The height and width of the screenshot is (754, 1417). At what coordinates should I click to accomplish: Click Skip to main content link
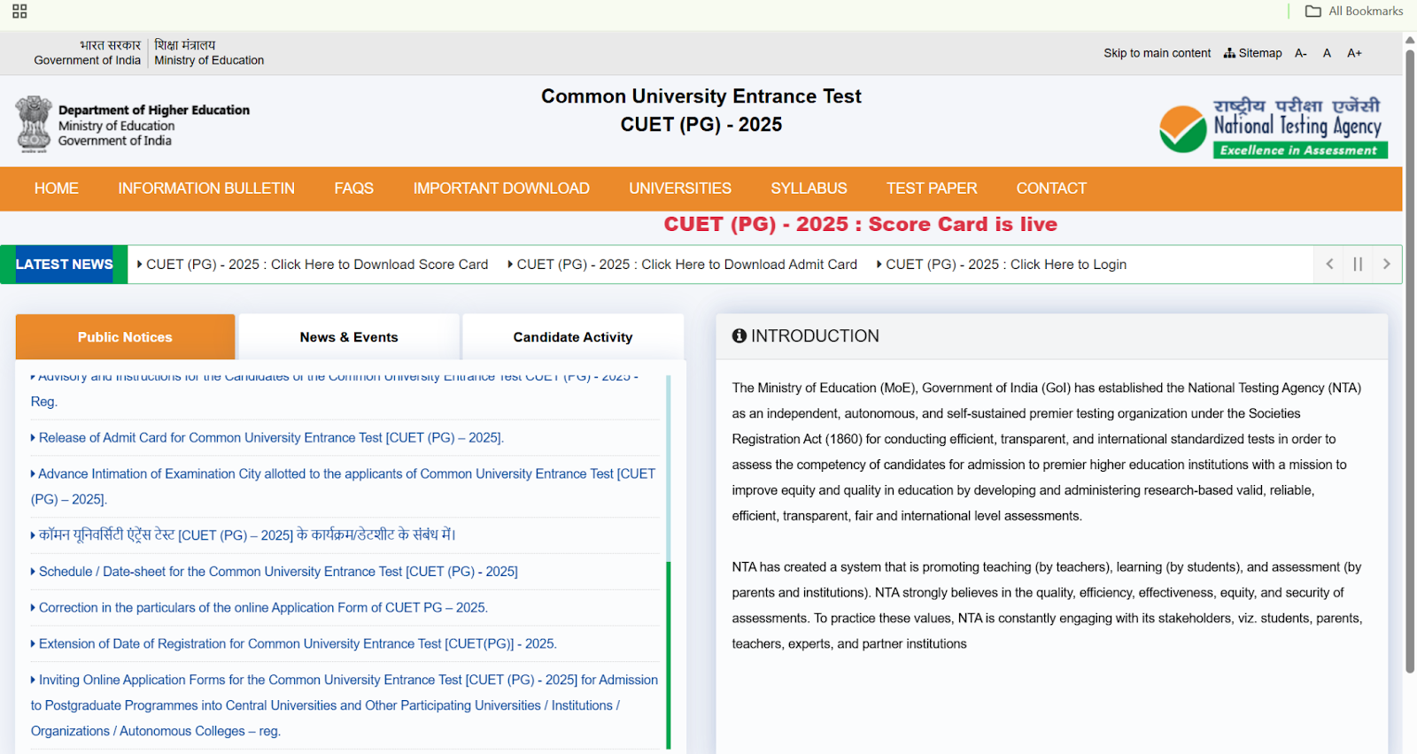(1157, 53)
